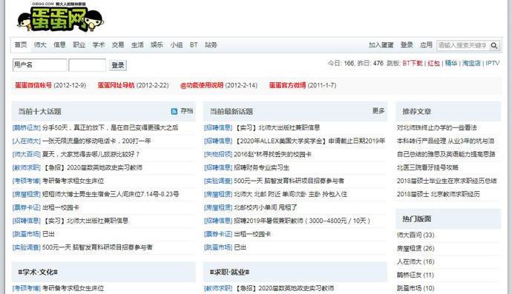Open the 学术 nav item
The image size is (512, 294).
tap(98, 44)
